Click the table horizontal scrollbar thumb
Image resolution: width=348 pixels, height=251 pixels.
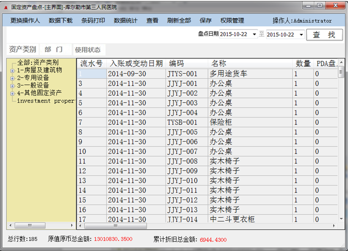[115, 226]
